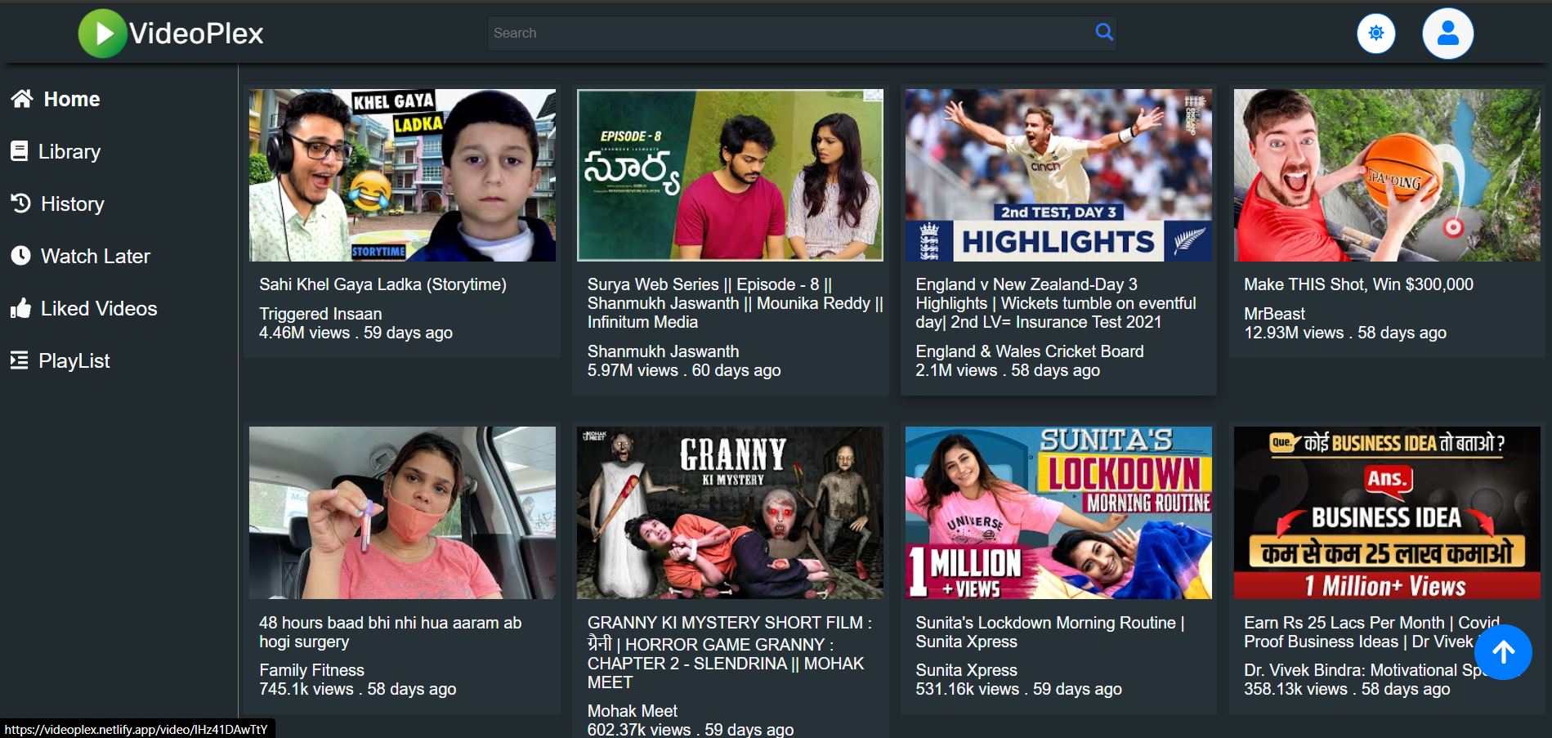Click "5.97M views . 60 days ago"
This screenshot has width=1552, height=738.
(x=683, y=370)
